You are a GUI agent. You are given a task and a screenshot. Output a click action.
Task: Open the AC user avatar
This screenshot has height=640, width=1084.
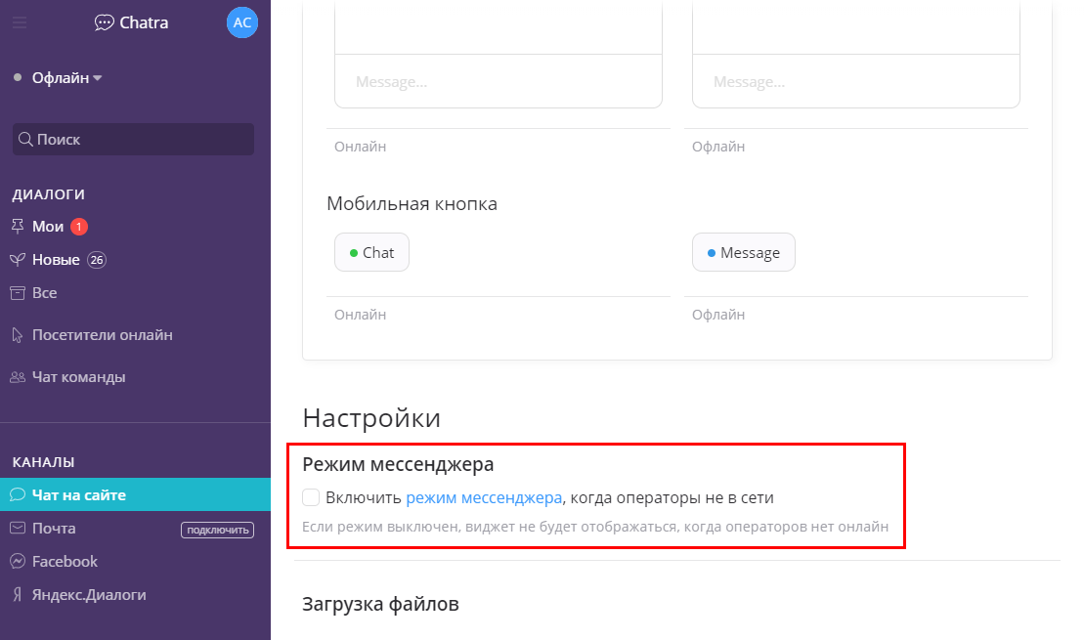(242, 22)
